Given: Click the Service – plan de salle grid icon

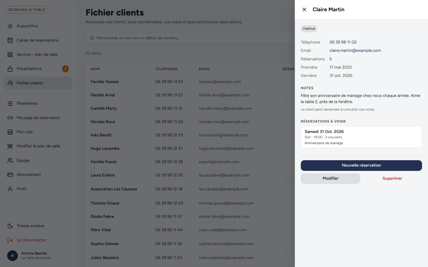Looking at the screenshot, I should 10,54.
